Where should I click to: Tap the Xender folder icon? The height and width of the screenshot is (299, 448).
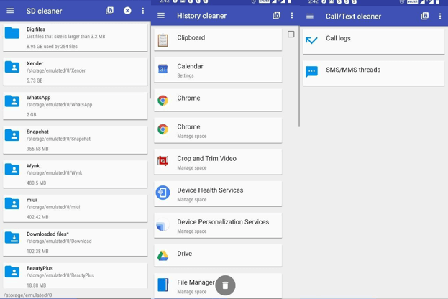pos(12,67)
